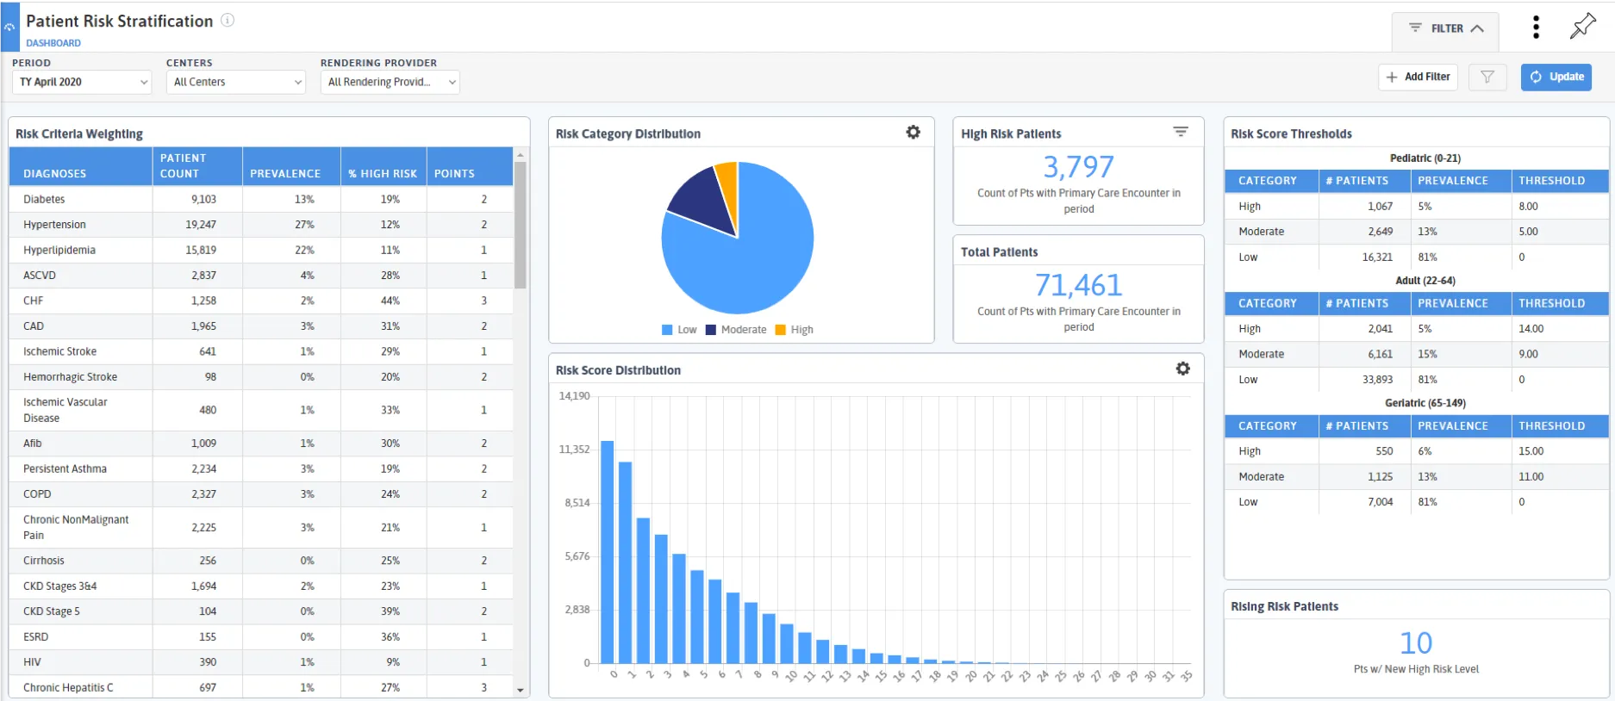Open the three-dot more options menu
The image size is (1615, 701).
(x=1536, y=28)
